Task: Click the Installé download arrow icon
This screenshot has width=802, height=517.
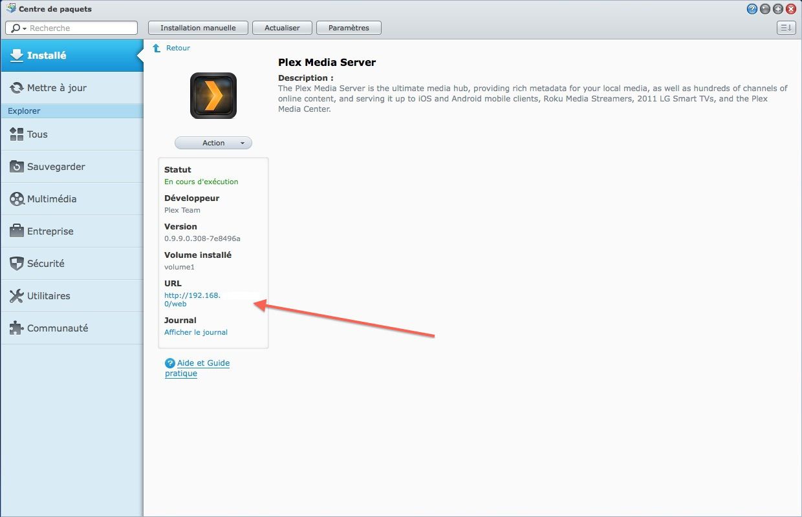Action: click(x=17, y=56)
